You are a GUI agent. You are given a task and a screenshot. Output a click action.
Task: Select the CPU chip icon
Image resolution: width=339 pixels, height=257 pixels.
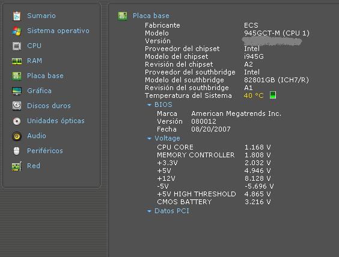(17, 46)
